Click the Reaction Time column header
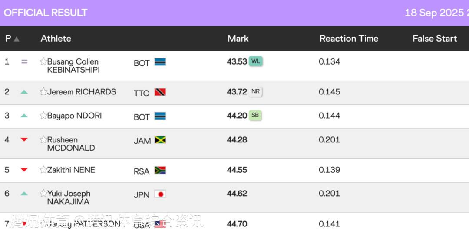Screen dimensions: 469x236 click(x=349, y=39)
